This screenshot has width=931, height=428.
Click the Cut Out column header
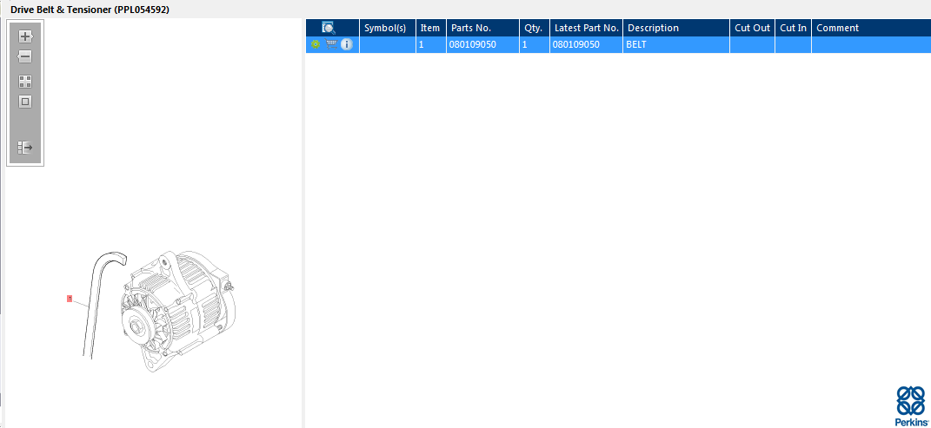(x=752, y=28)
